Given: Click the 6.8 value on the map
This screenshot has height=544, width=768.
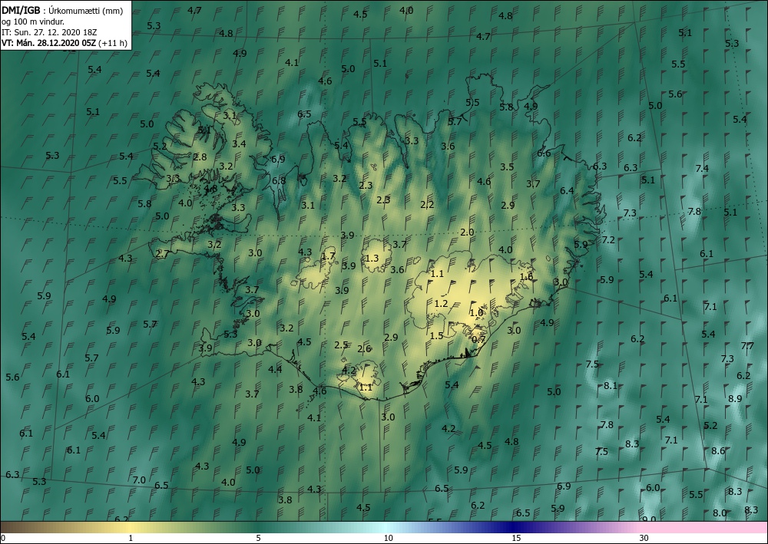Looking at the screenshot, I should coord(279,180).
